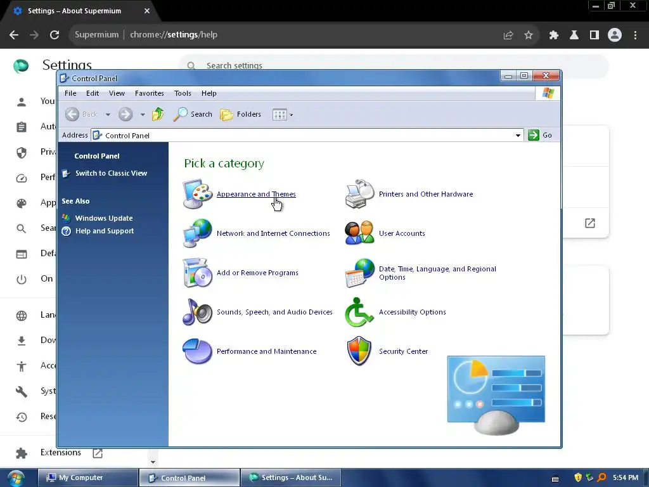Image resolution: width=649 pixels, height=487 pixels.
Task: Expand the Forward history dropdown arrow
Action: [143, 114]
